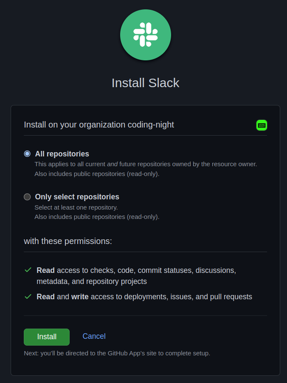Image resolution: width=287 pixels, height=383 pixels.
Task: Click public repositories note under All repositories
Action: pyautogui.click(x=97, y=174)
